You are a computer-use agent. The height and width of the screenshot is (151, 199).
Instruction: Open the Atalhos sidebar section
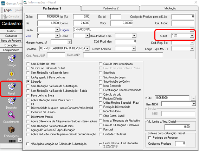(x=11, y=31)
